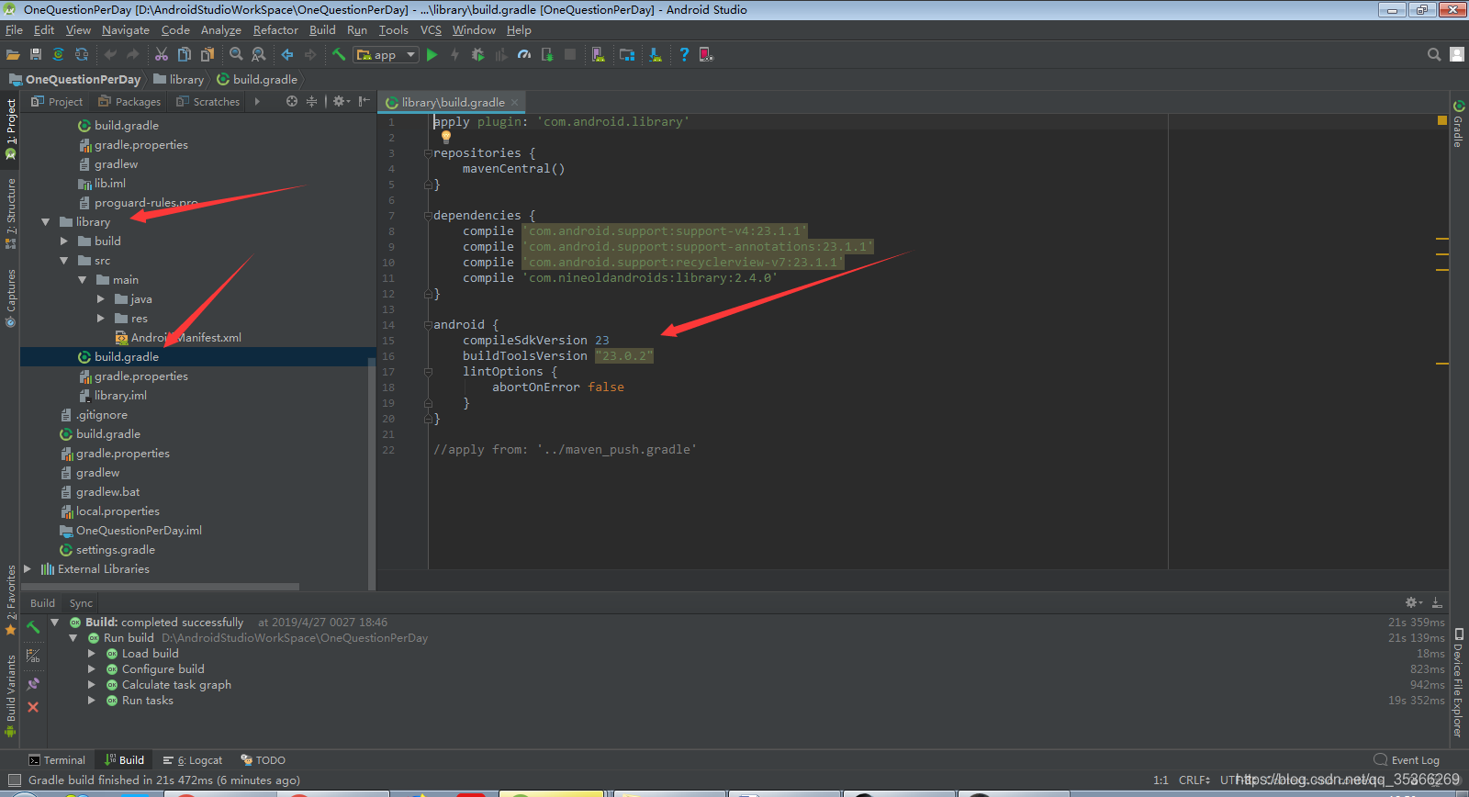This screenshot has height=797, width=1469.
Task: Open the AVD Manager icon
Action: [x=599, y=55]
